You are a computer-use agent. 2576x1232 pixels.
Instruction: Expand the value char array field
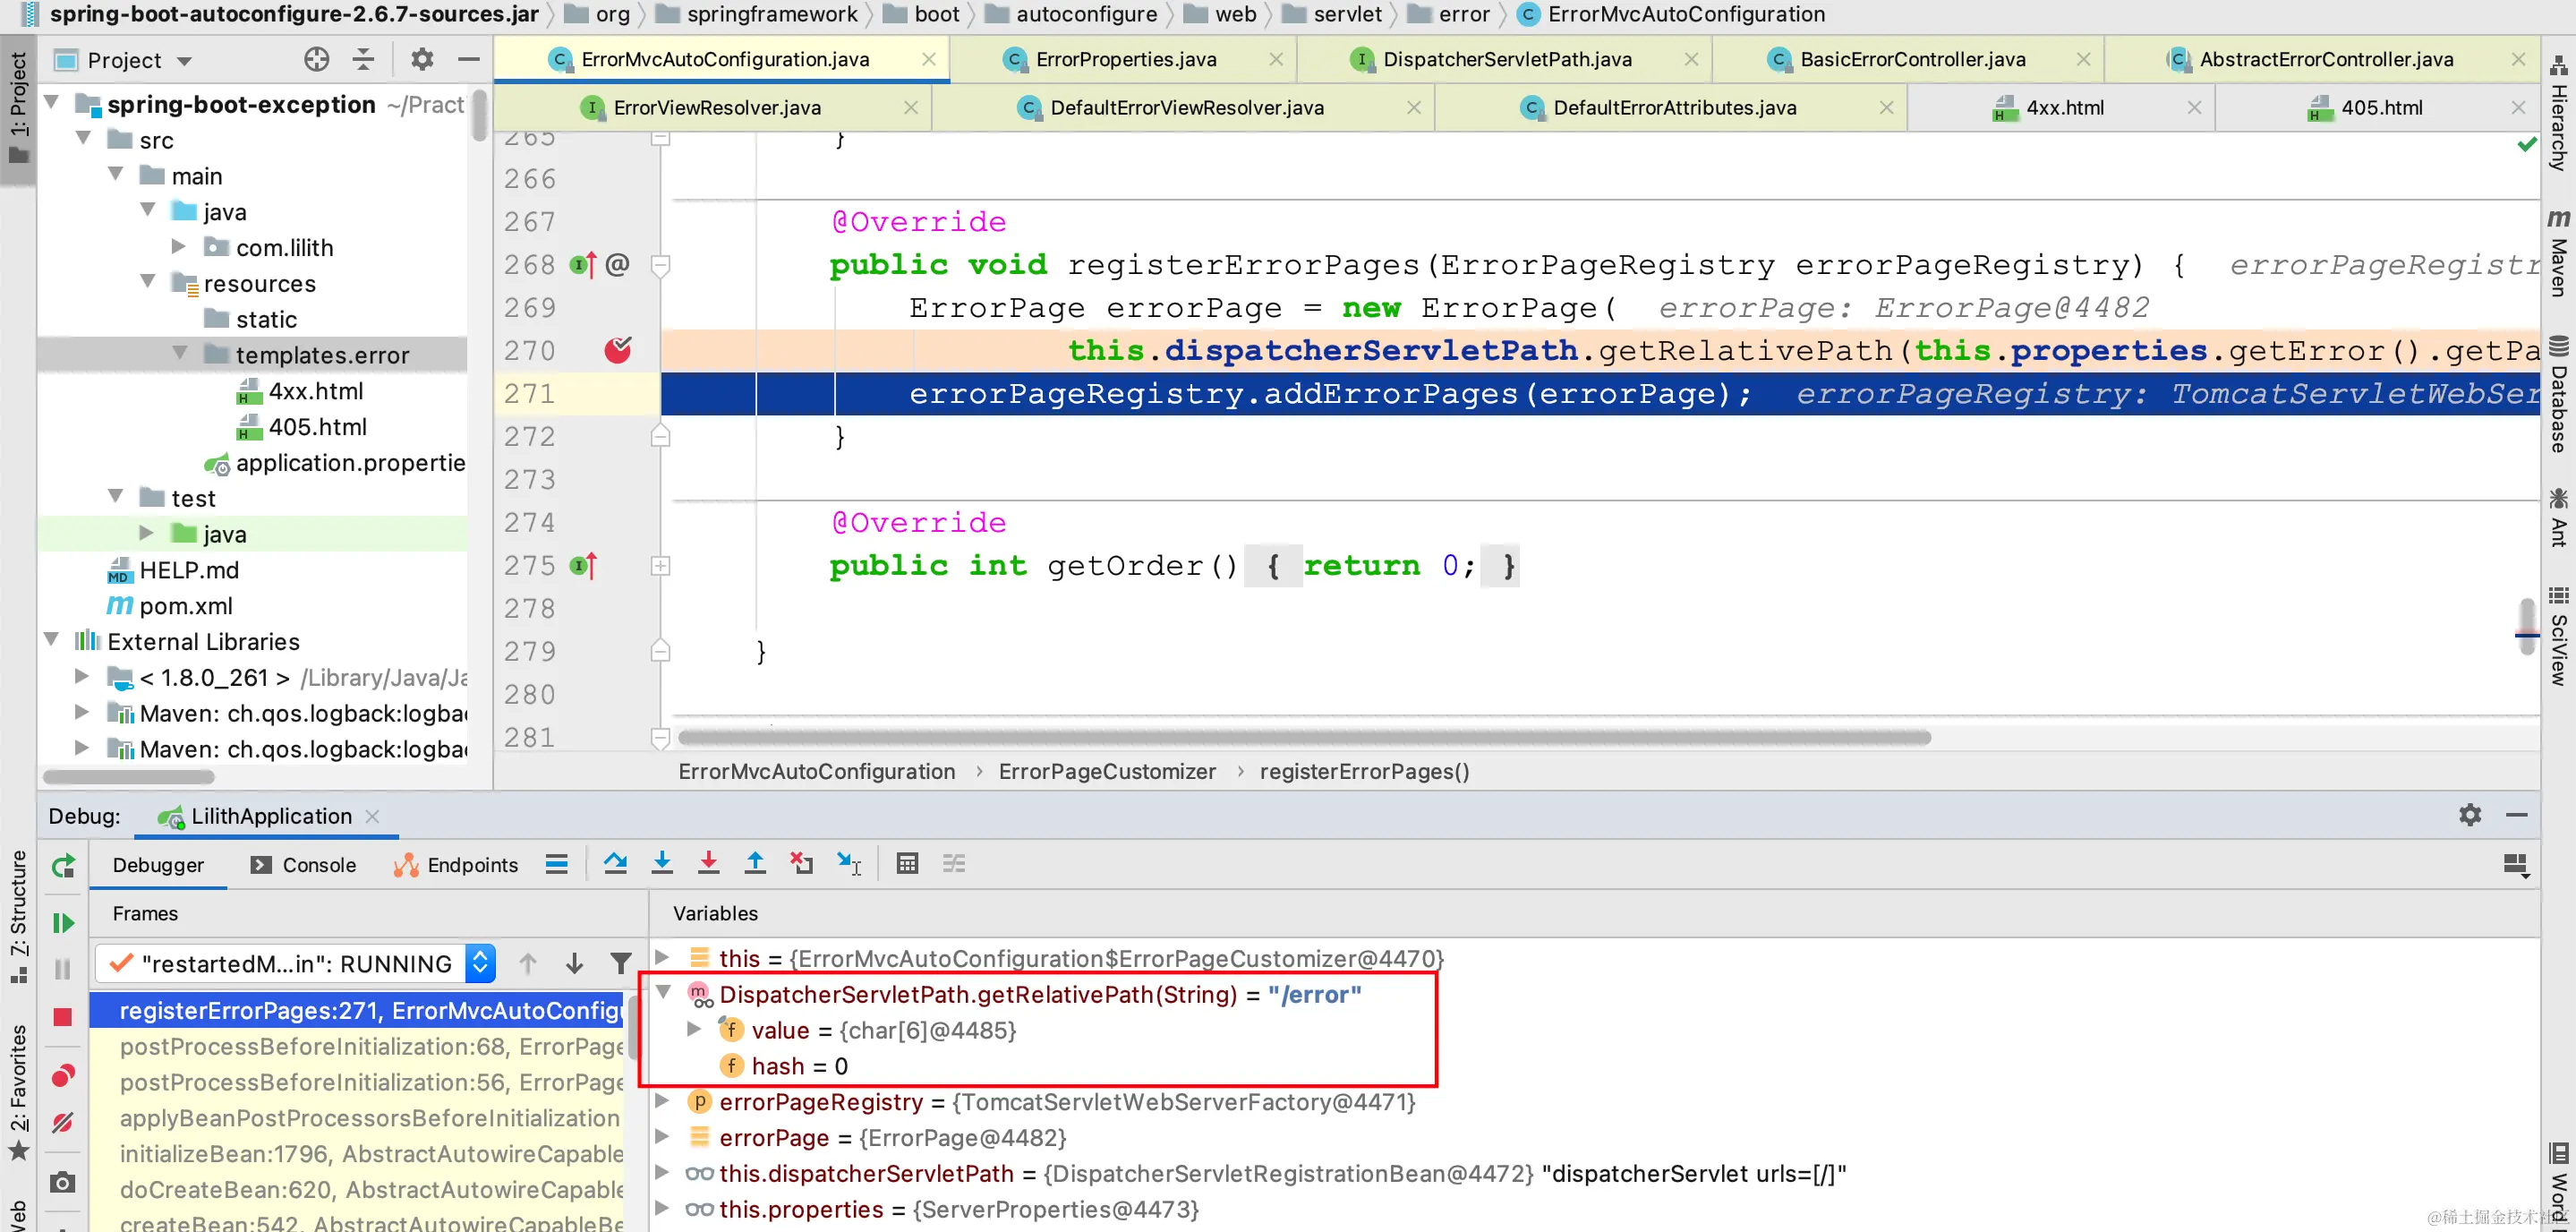694,1029
